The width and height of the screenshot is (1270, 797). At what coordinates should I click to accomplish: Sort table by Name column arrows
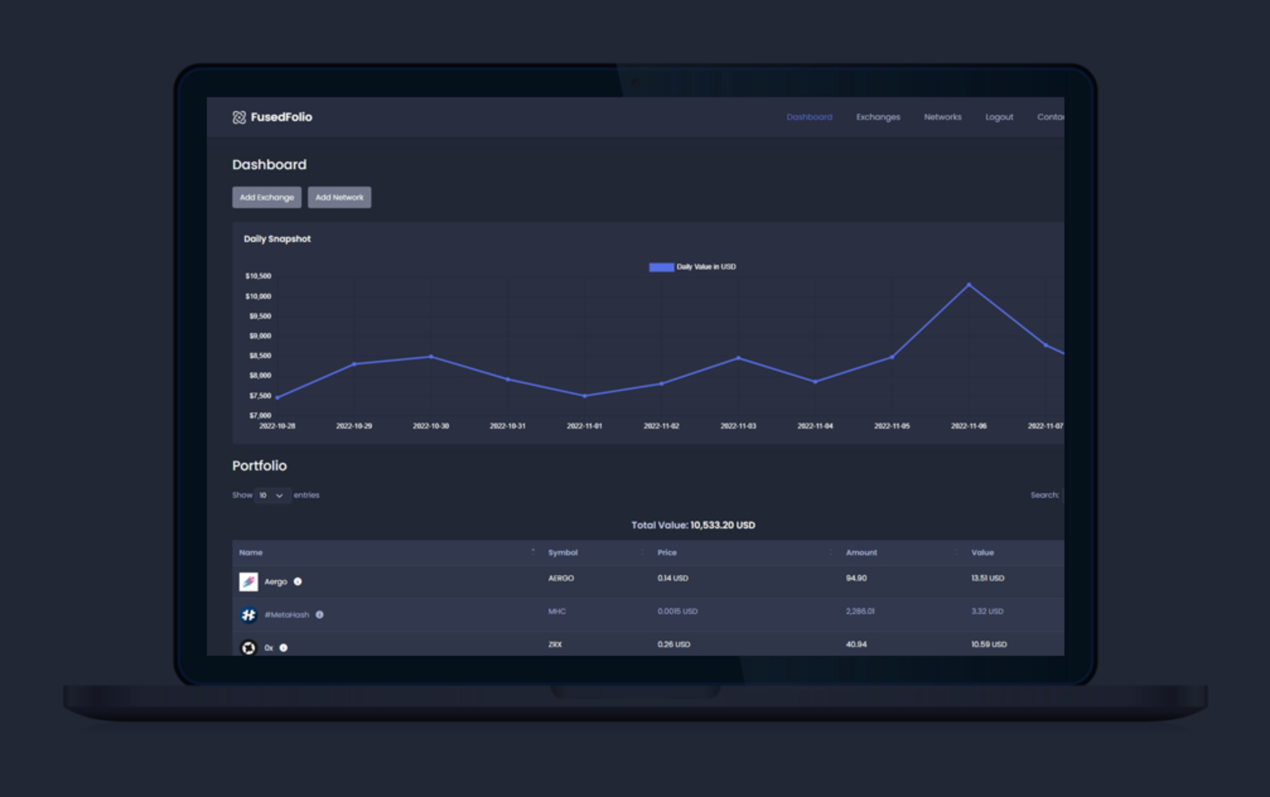pyautogui.click(x=533, y=552)
